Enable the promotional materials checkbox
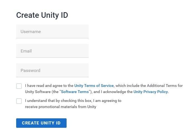Image resolution: width=185 pixels, height=130 pixels. click(19, 101)
